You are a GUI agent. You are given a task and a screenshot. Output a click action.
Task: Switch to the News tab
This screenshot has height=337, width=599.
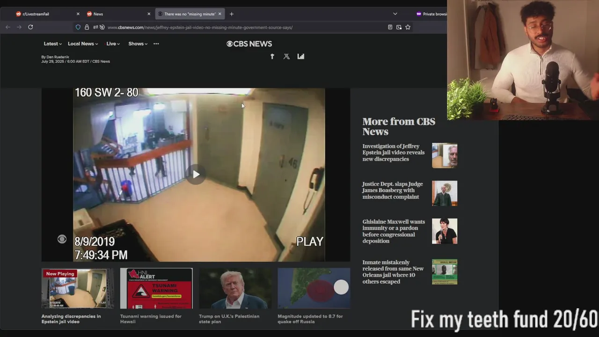click(114, 14)
